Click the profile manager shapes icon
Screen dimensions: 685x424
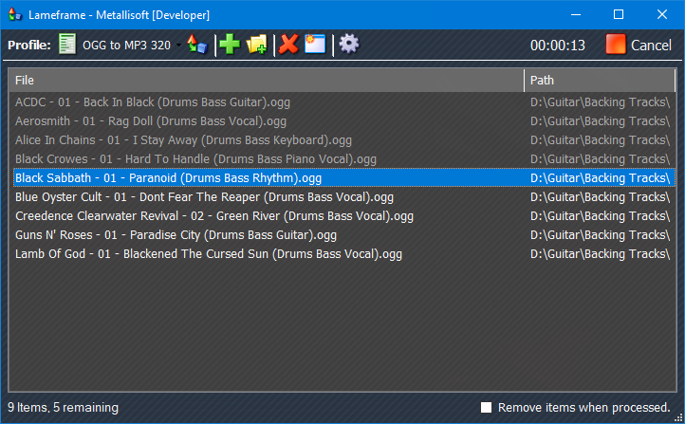(196, 45)
